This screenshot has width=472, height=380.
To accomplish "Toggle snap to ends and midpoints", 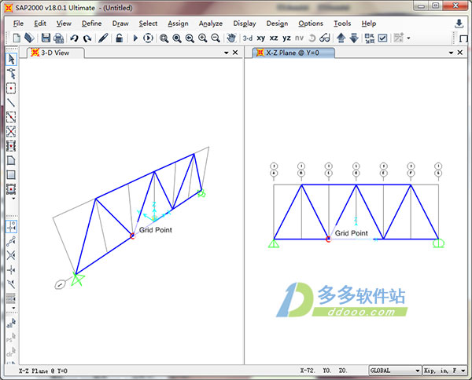I will [x=11, y=241].
